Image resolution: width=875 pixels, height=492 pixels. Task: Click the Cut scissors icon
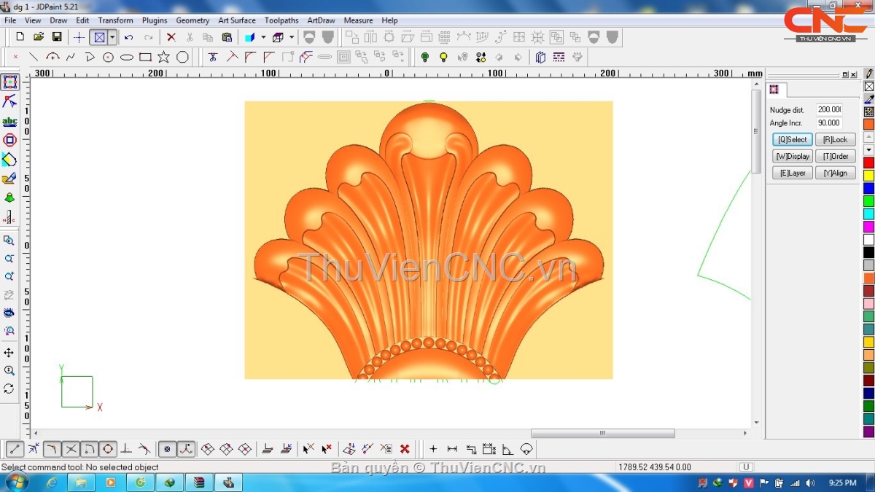click(190, 37)
